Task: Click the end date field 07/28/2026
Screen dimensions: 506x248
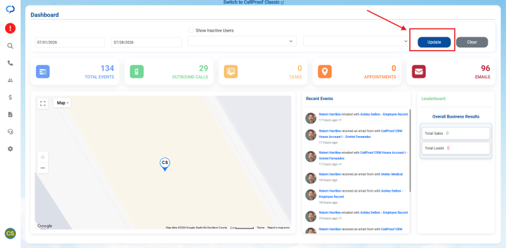Action: [x=147, y=42]
